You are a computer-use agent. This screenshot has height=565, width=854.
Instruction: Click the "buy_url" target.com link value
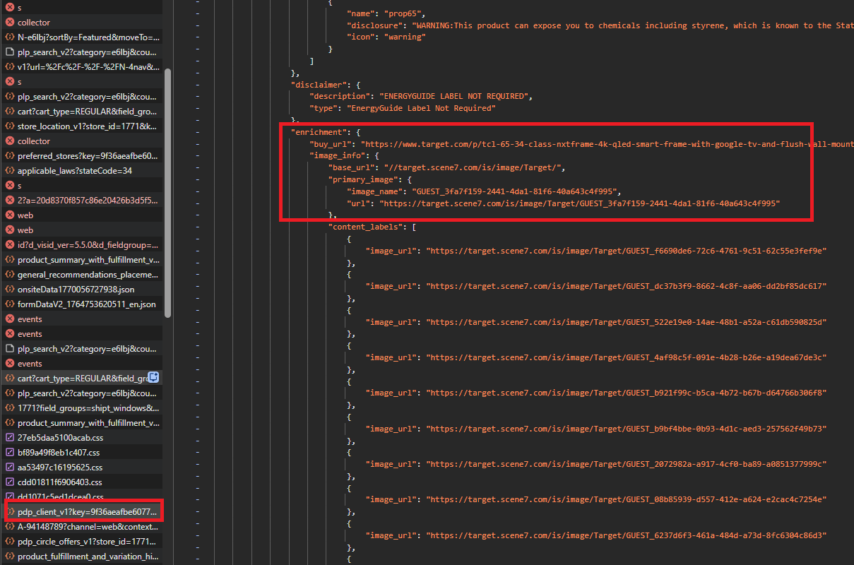pos(607,144)
